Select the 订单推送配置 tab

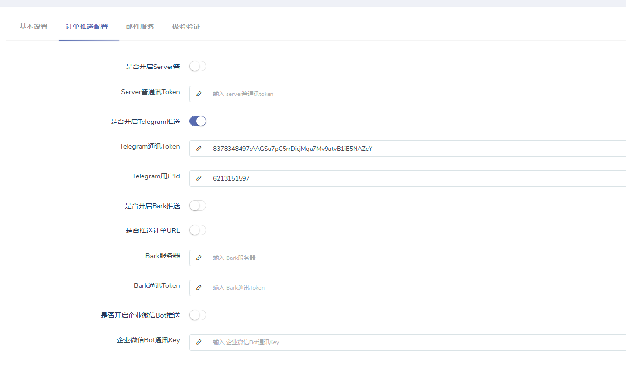click(x=87, y=27)
